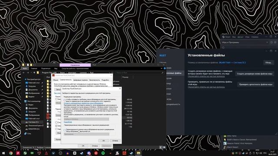The height and width of the screenshot is (156, 278).
Task: Switch to the Общие properties tab
Action: click(x=56, y=80)
